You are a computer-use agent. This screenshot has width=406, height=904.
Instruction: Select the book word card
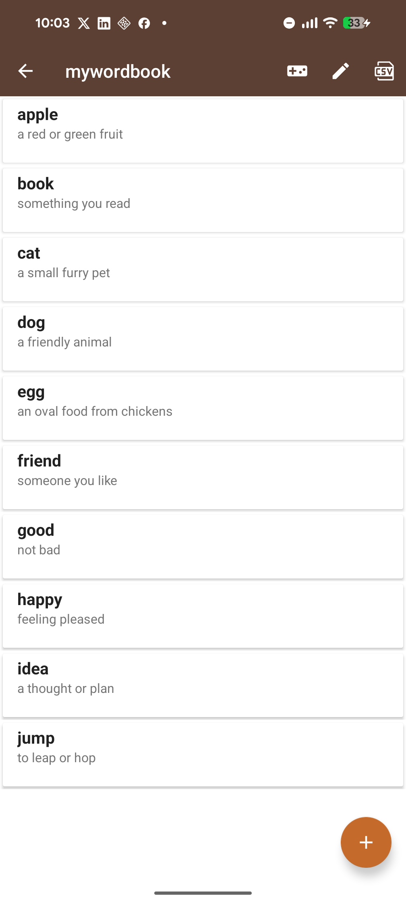(203, 200)
